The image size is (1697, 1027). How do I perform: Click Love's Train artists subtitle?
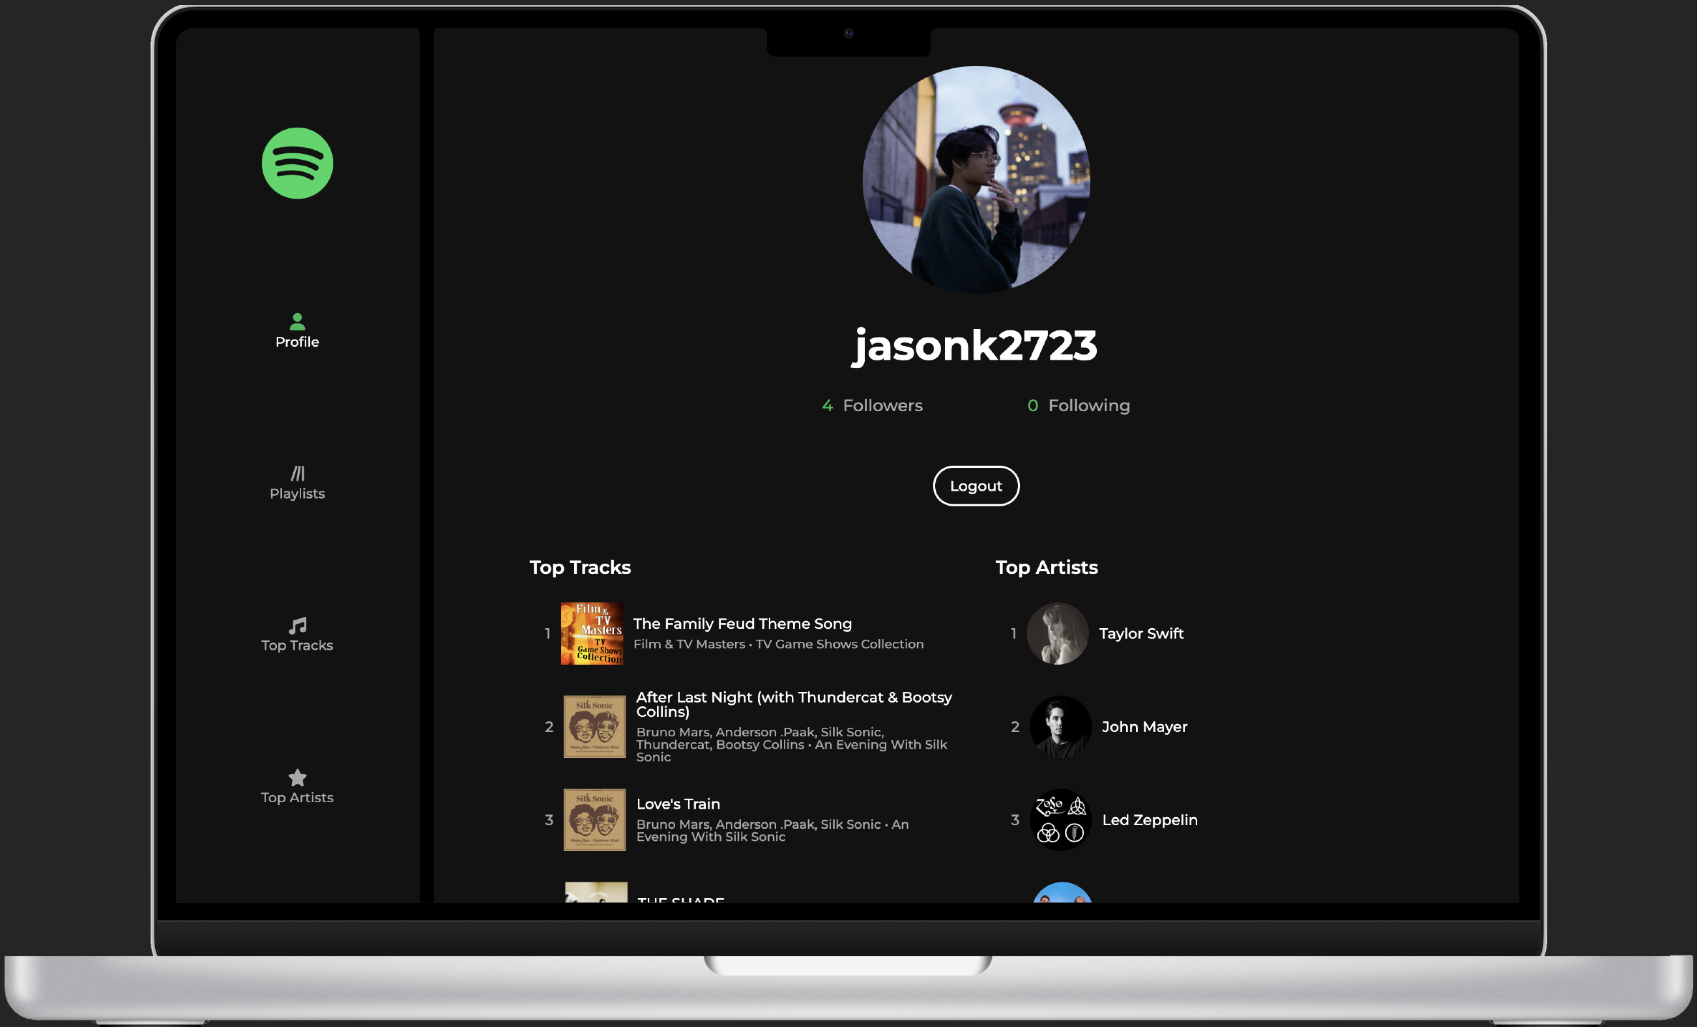pyautogui.click(x=773, y=830)
